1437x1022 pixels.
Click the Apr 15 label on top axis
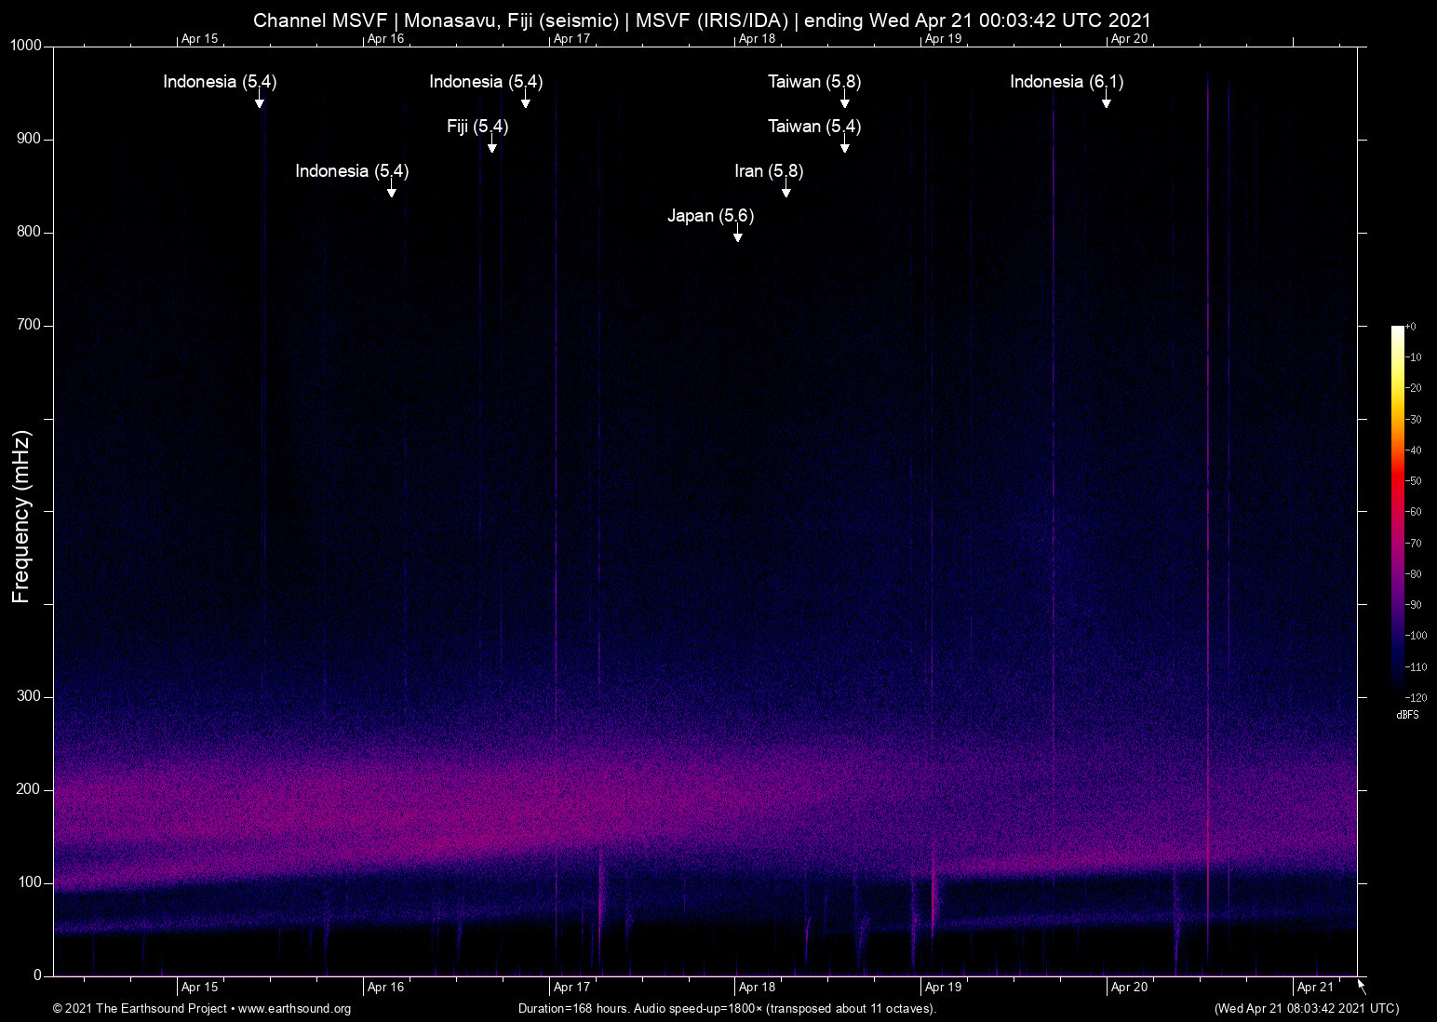click(198, 39)
